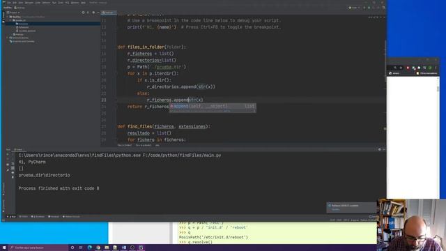Click PyCharm icon on taskbar
This screenshot has height=251, width=446.
tap(141, 248)
